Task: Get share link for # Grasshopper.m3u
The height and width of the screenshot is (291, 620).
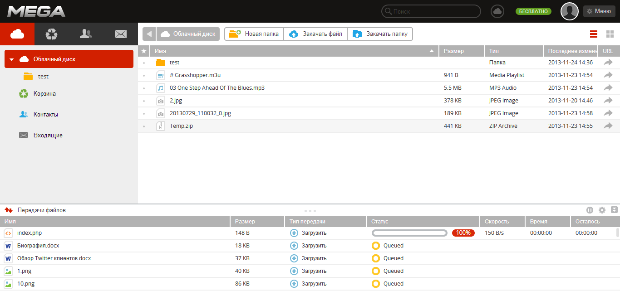Action: point(608,75)
